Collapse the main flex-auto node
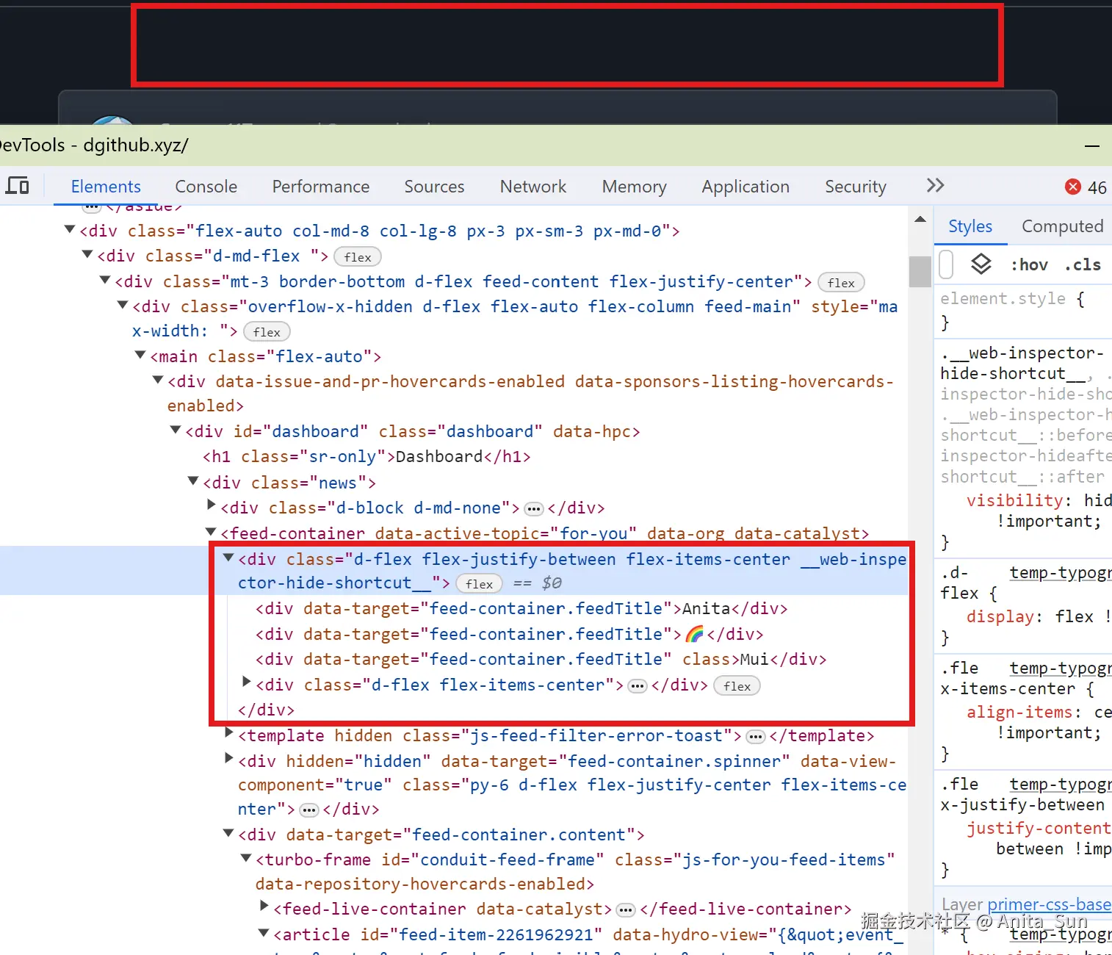The image size is (1112, 955). [x=140, y=355]
